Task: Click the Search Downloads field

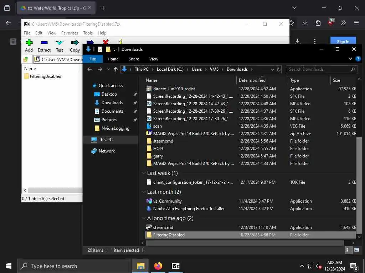Action: click(x=322, y=69)
